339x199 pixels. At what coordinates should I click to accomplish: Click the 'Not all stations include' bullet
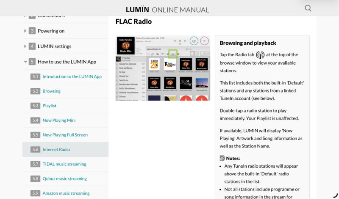(262, 193)
